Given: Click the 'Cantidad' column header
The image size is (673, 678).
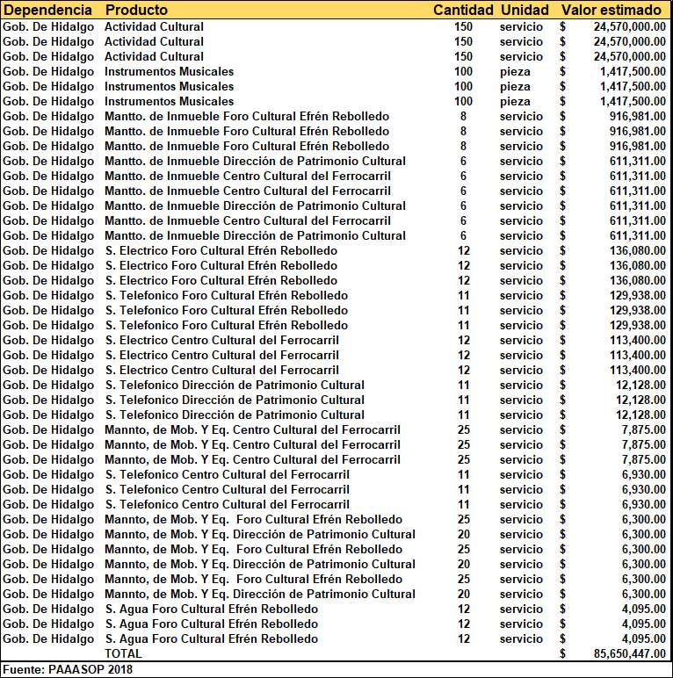Looking at the screenshot, I should 463,10.
